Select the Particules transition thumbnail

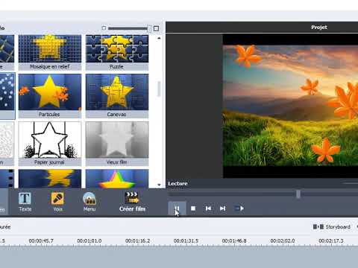click(50, 96)
